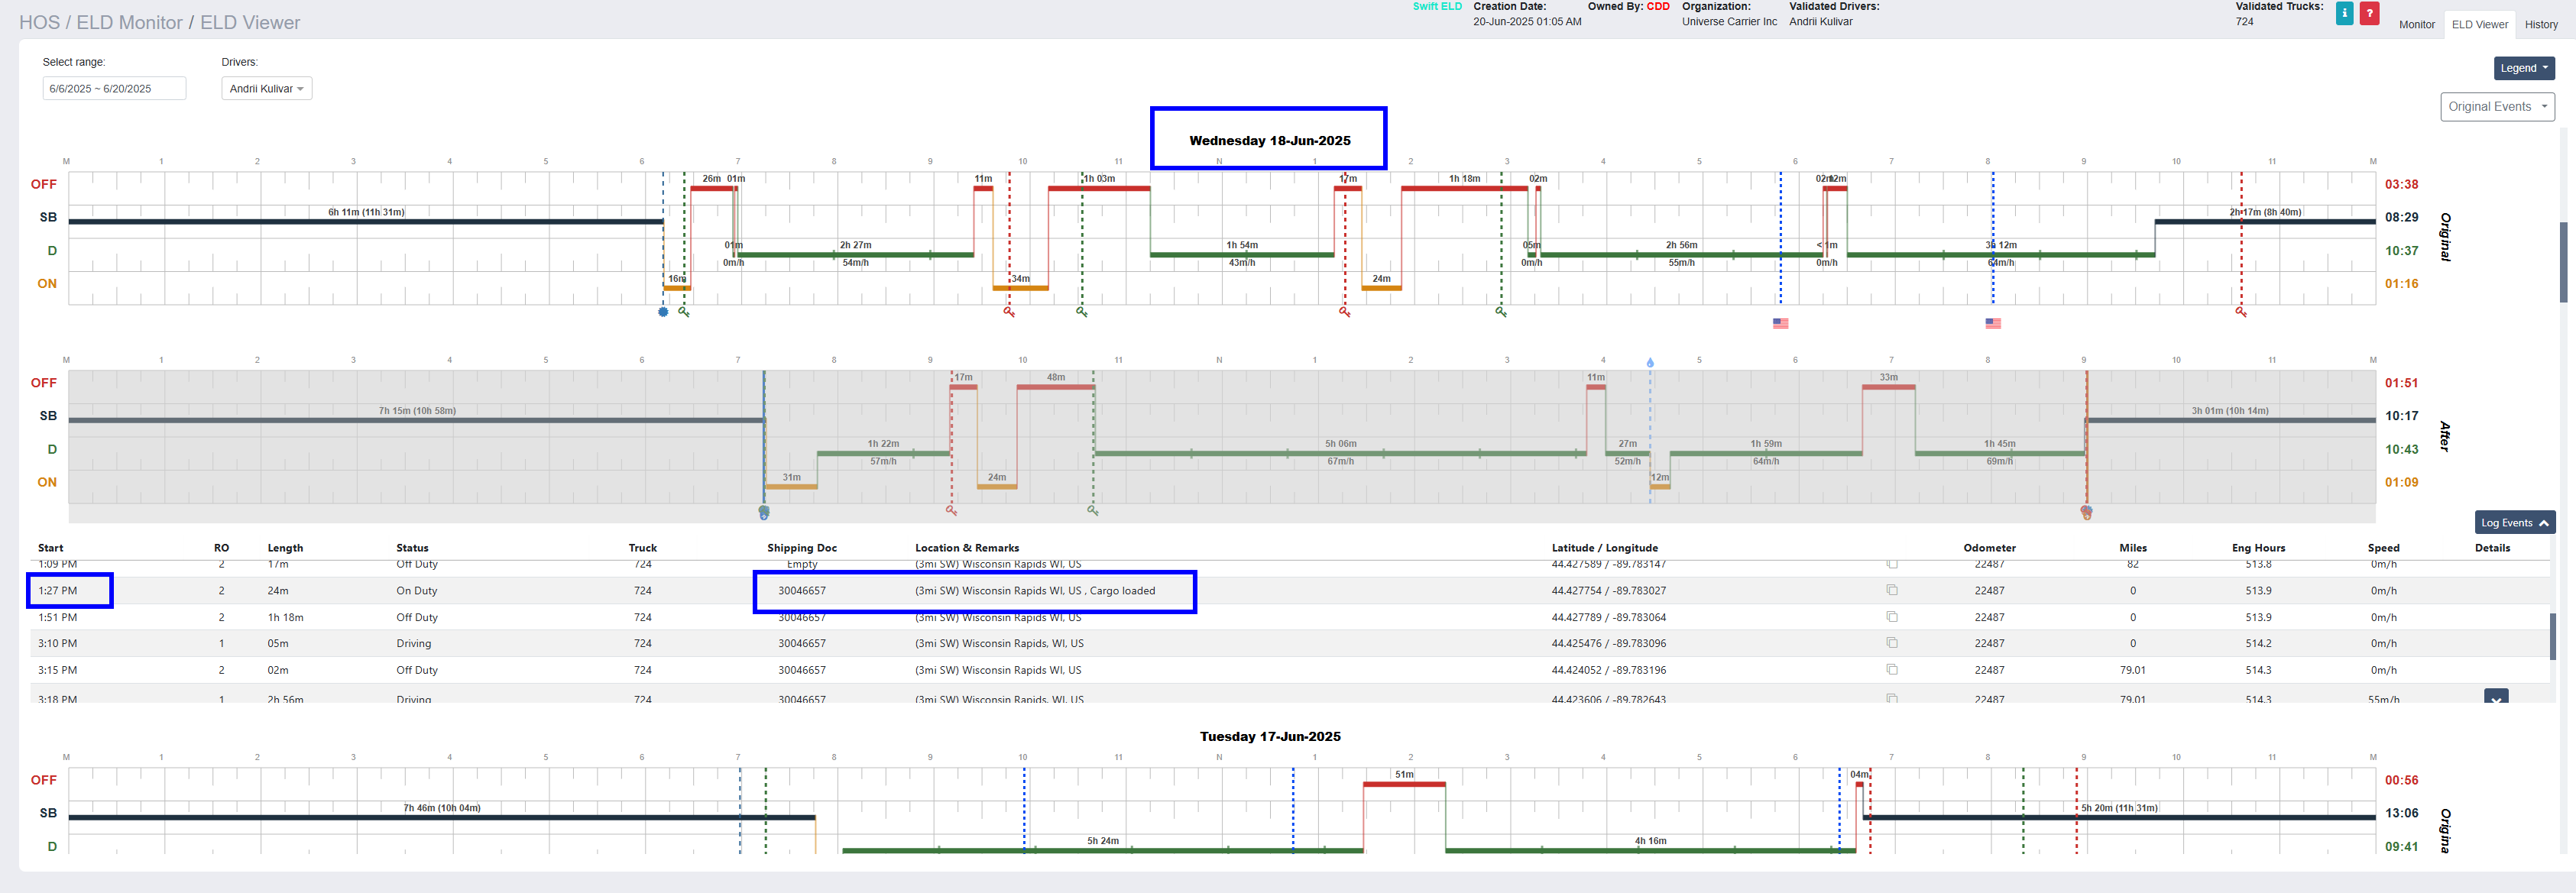The width and height of the screenshot is (2576, 893).
Task: Click the coordinates 44.425476 / -89.783096
Action: (1608, 643)
